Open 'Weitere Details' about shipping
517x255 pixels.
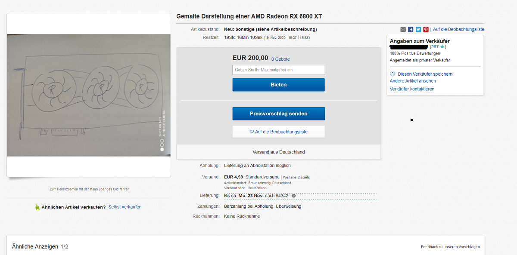click(296, 177)
